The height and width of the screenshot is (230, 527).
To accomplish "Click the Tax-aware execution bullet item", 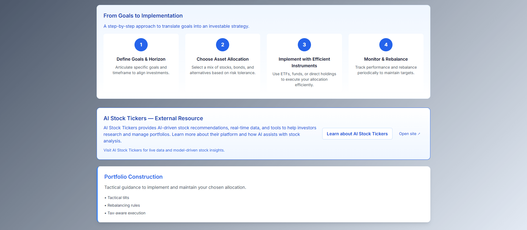I will tap(126, 213).
